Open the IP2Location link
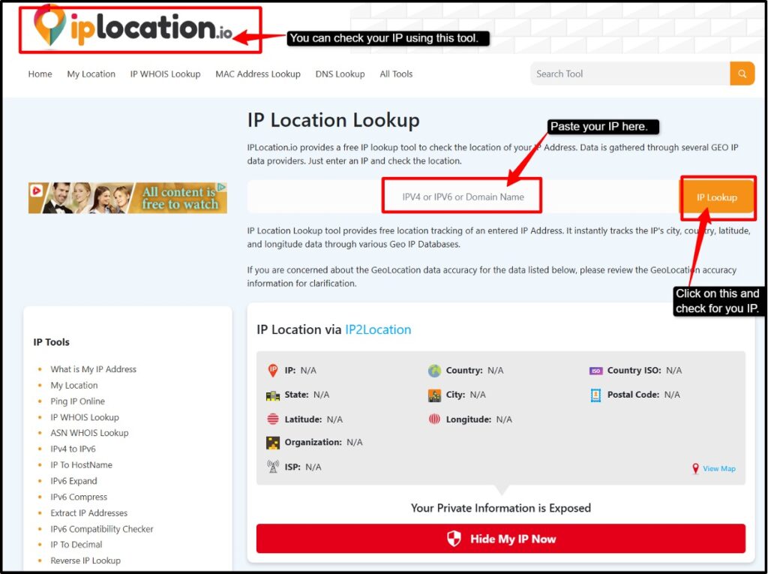Viewport: 768px width, 574px height. pyautogui.click(x=378, y=329)
